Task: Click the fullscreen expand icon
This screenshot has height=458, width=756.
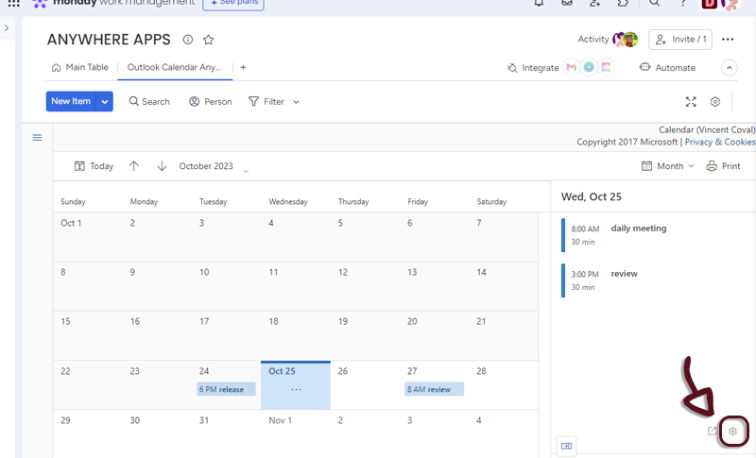Action: point(691,102)
